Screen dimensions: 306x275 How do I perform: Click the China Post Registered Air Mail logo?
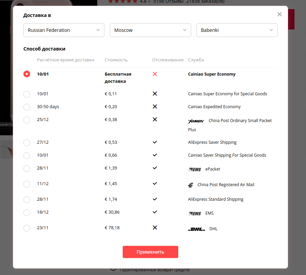coord(191,185)
